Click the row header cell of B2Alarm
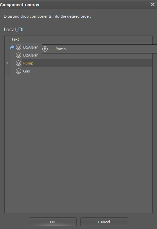Screen dimensions: 157x229 (x=7, y=55)
